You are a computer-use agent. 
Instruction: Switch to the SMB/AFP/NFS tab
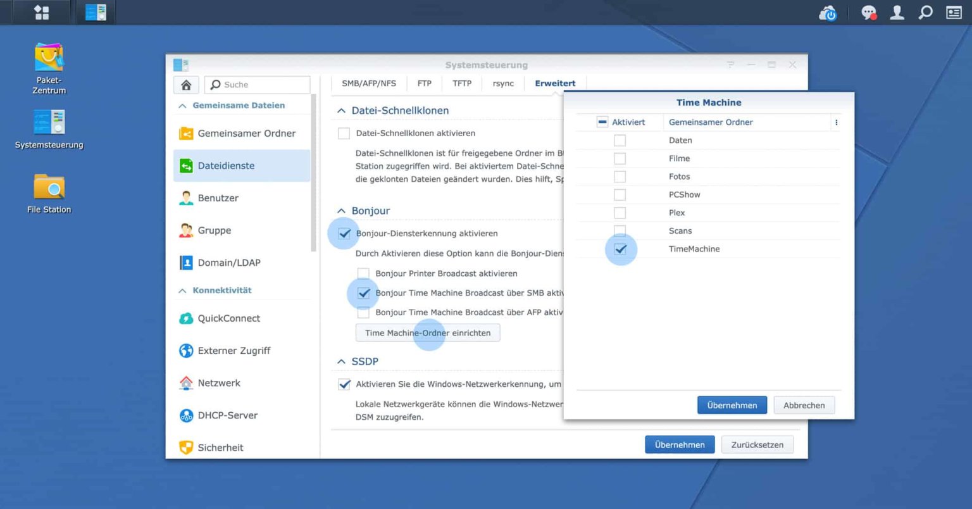[x=370, y=82]
